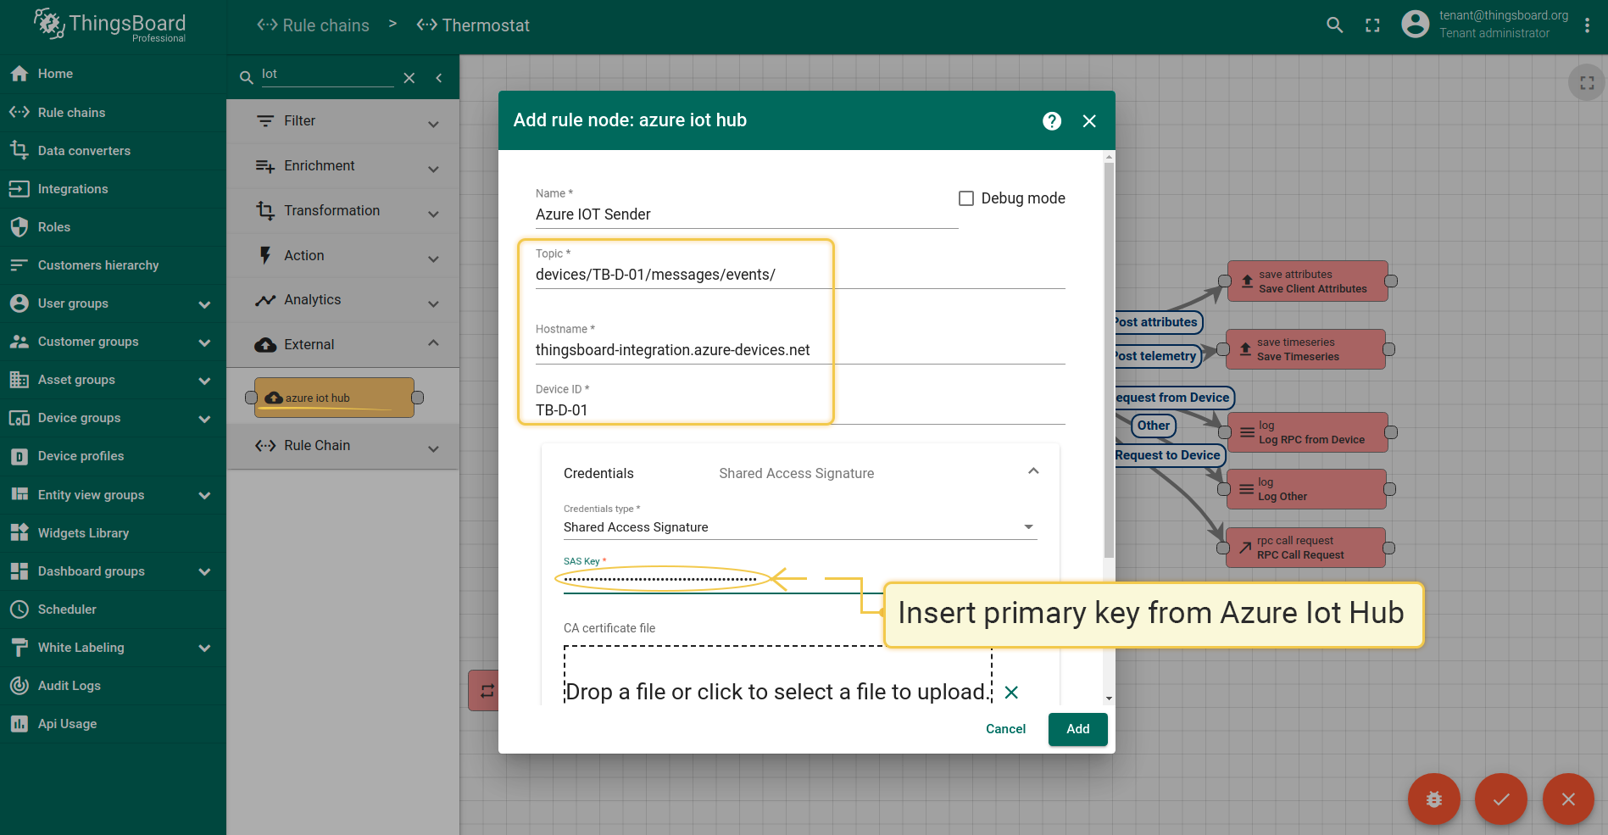Click the RPC Call Request node
This screenshot has width=1608, height=835.
[x=1305, y=548]
